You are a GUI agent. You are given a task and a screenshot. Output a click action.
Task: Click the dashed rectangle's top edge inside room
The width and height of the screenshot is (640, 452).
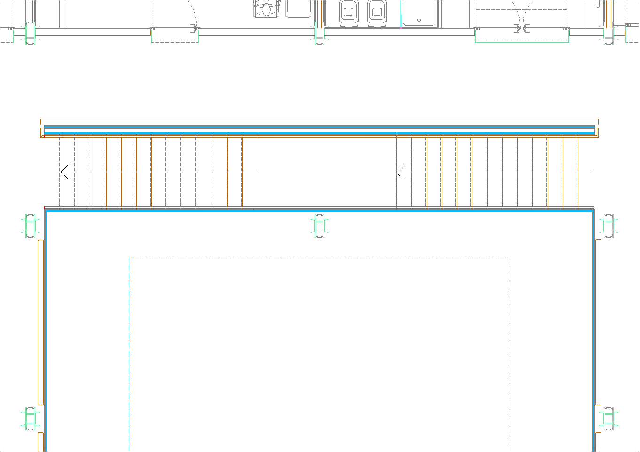tap(320, 258)
